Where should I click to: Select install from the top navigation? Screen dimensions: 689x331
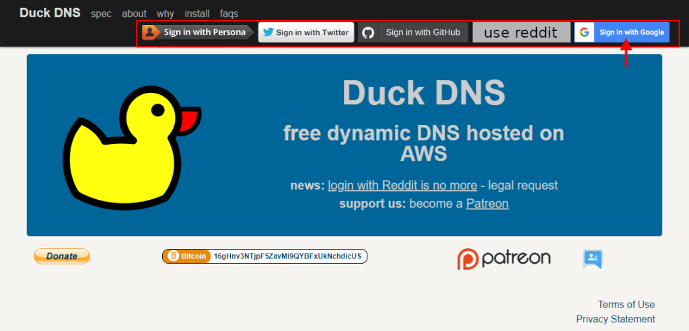point(197,13)
